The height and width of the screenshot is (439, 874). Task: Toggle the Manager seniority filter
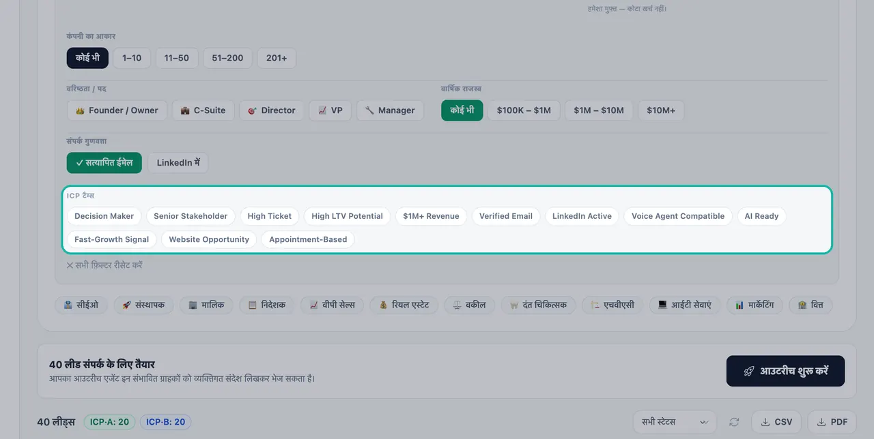[x=390, y=110]
